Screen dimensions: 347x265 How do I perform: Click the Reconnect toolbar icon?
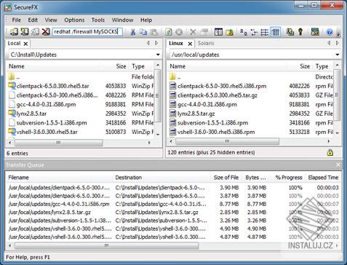coord(35,32)
